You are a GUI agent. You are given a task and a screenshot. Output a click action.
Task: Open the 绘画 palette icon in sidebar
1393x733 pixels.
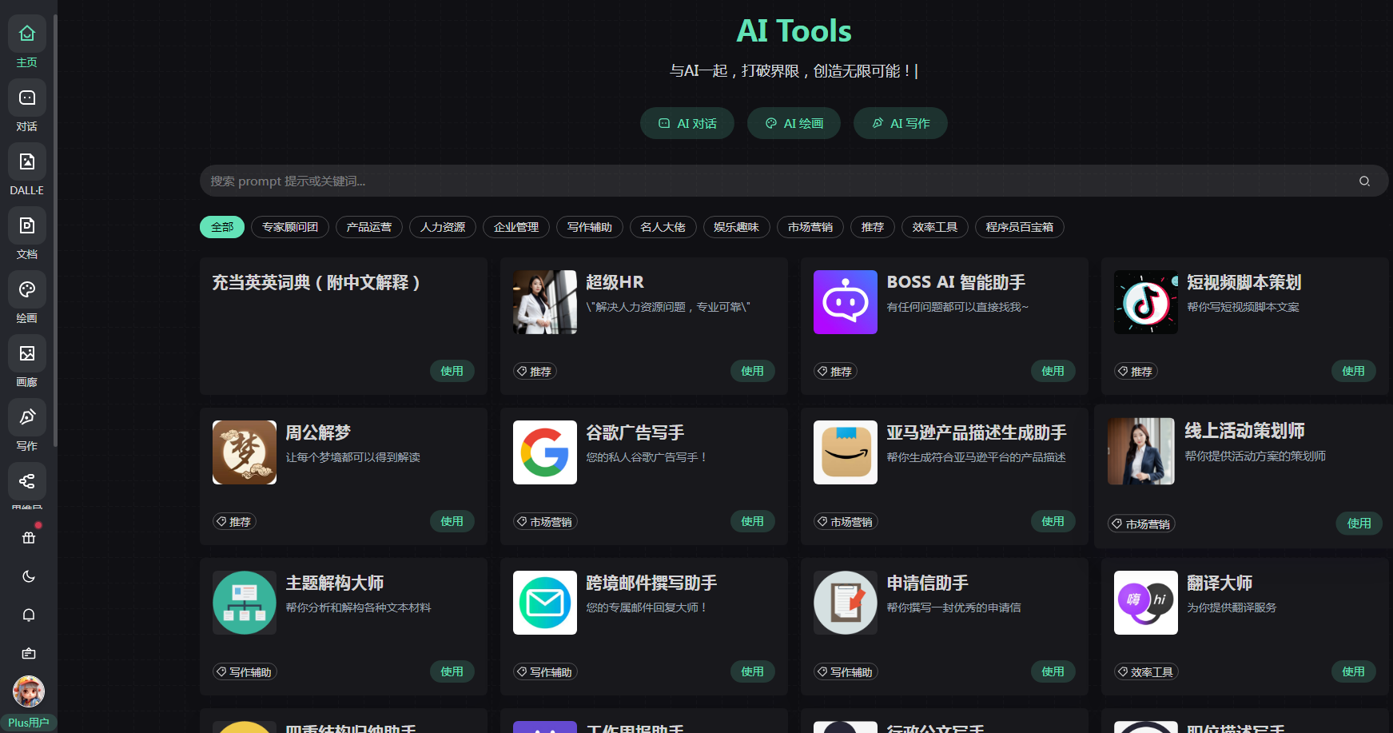(x=27, y=289)
